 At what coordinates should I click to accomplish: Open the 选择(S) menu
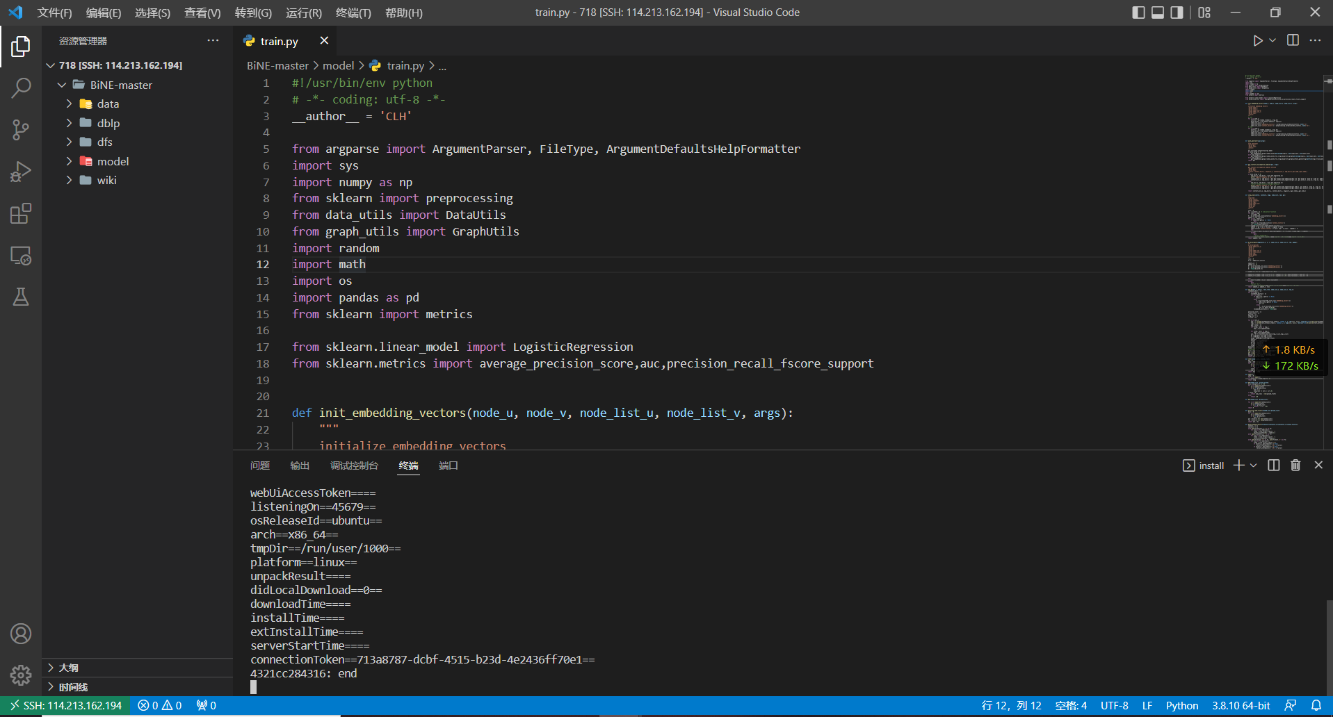(x=152, y=13)
